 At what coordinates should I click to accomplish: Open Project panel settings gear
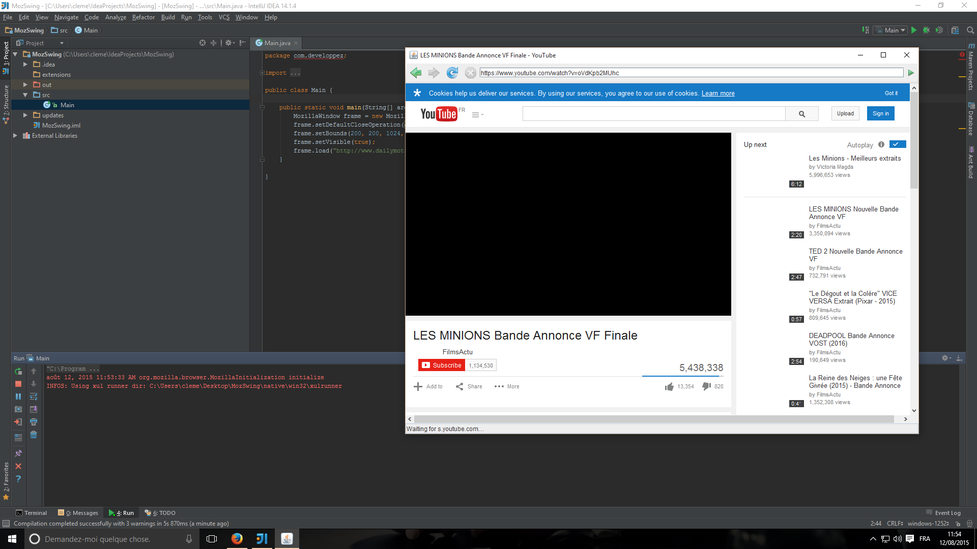[x=229, y=43]
